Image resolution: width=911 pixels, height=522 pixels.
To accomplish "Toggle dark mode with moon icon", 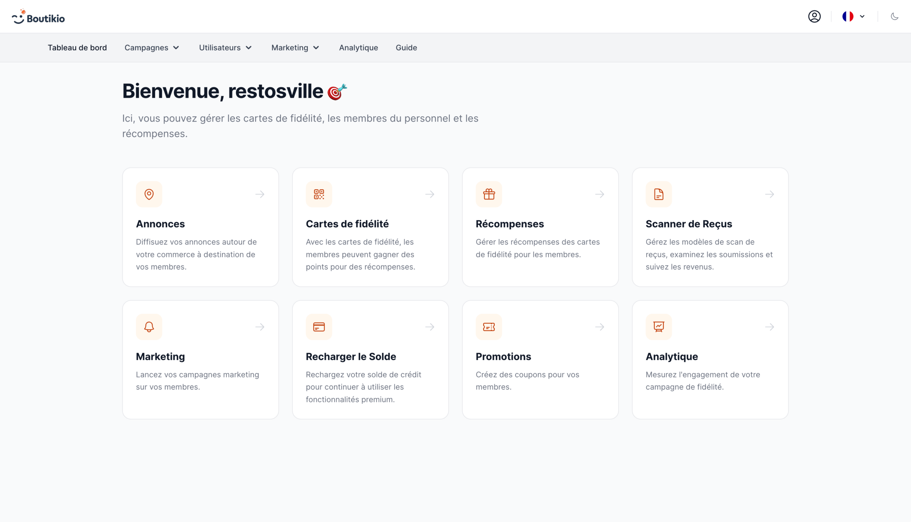I will [x=894, y=16].
